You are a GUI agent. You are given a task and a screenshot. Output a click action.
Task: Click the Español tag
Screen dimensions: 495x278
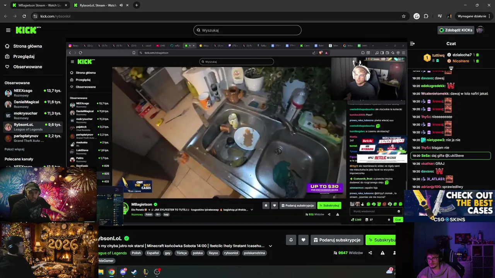point(153,253)
